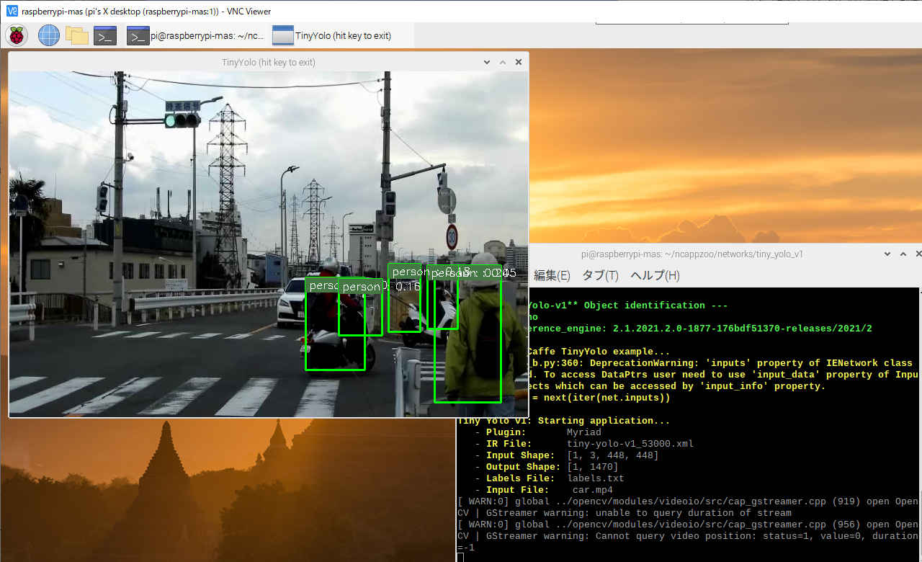Image resolution: width=922 pixels, height=562 pixels.
Task: Open the ヘルプ(H) menu in terminal
Action: pos(655,275)
